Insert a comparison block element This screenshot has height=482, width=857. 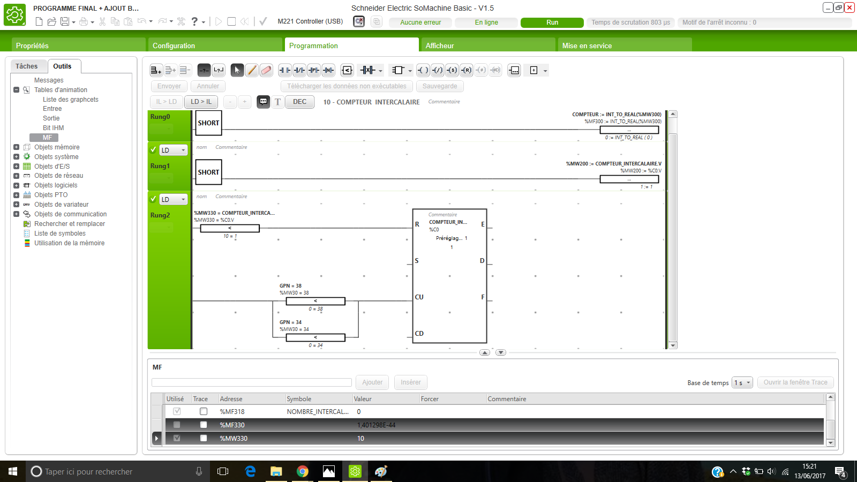[347, 70]
